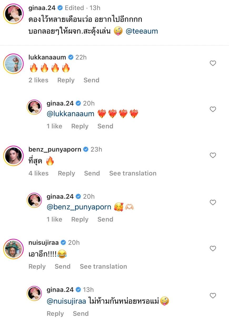Image resolution: width=229 pixels, height=325 pixels.
Task: Open the benz_punyaporn username link
Action: pyautogui.click(x=55, y=149)
